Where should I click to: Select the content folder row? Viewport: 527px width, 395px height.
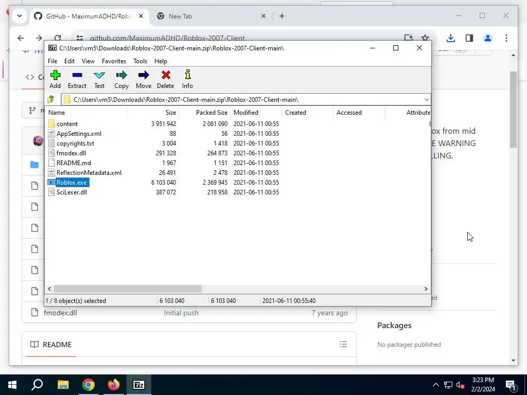tap(238, 124)
